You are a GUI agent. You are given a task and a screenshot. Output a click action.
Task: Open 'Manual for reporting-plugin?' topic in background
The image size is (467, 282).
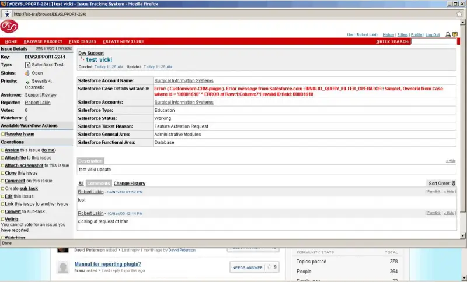[108, 264]
